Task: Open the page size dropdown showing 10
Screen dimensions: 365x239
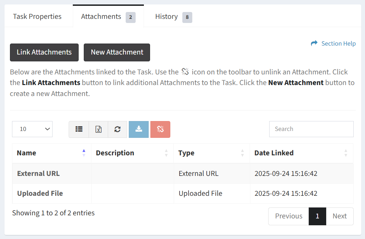Action: 32,129
